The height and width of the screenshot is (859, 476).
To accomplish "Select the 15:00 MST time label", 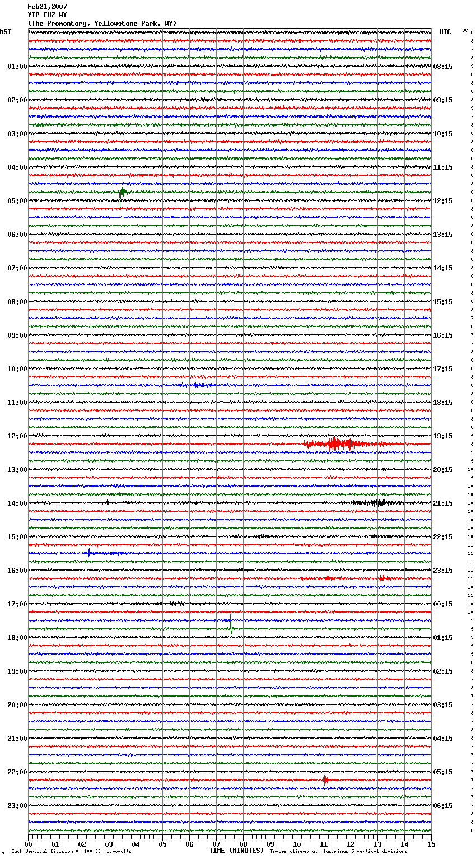I will (x=17, y=537).
